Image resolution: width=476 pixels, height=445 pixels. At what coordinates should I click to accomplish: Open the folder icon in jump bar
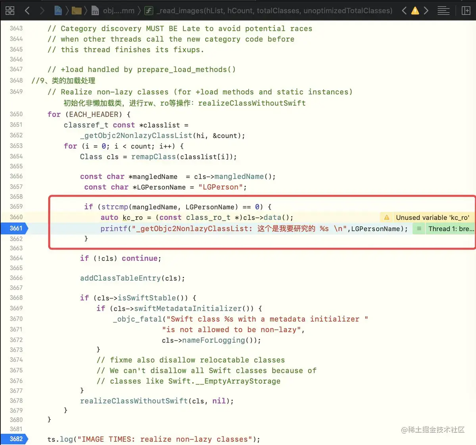pyautogui.click(x=77, y=10)
